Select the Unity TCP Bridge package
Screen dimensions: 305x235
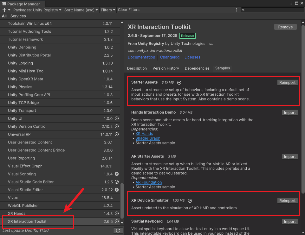60,103
